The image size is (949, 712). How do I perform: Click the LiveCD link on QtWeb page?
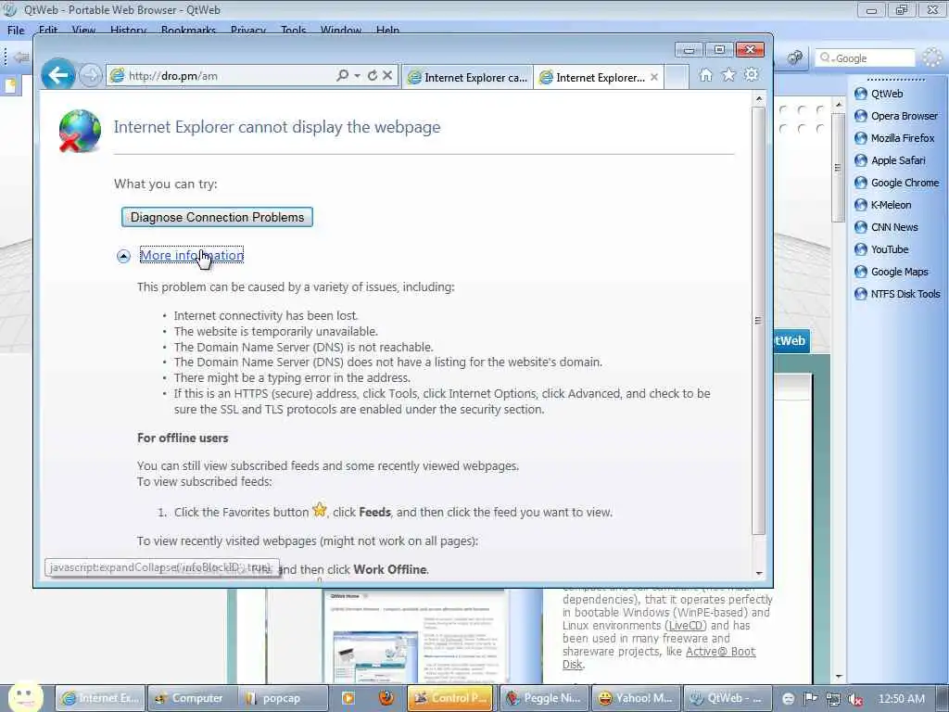[686, 626]
